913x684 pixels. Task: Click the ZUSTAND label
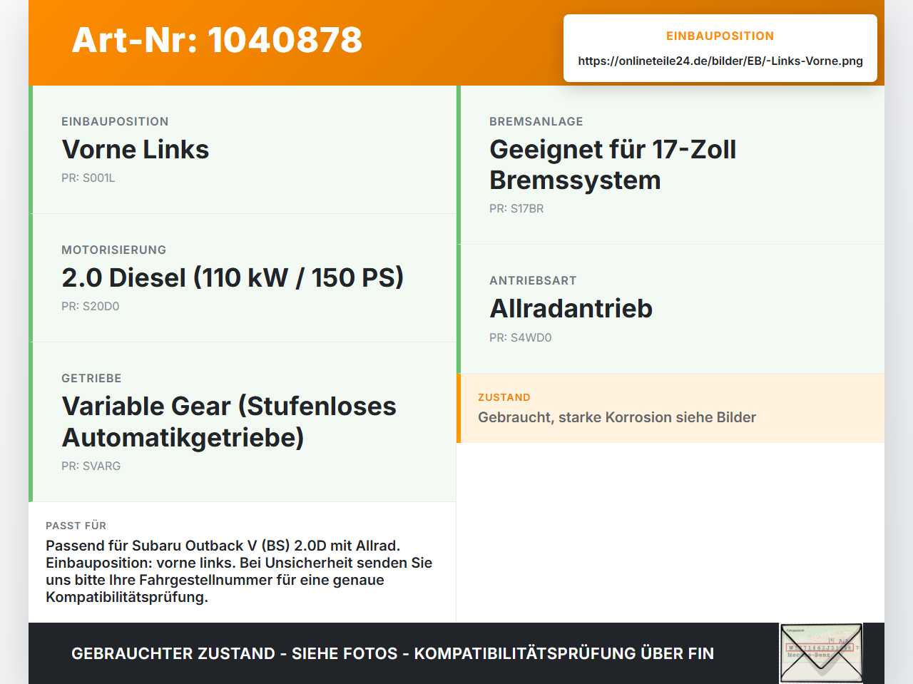504,397
